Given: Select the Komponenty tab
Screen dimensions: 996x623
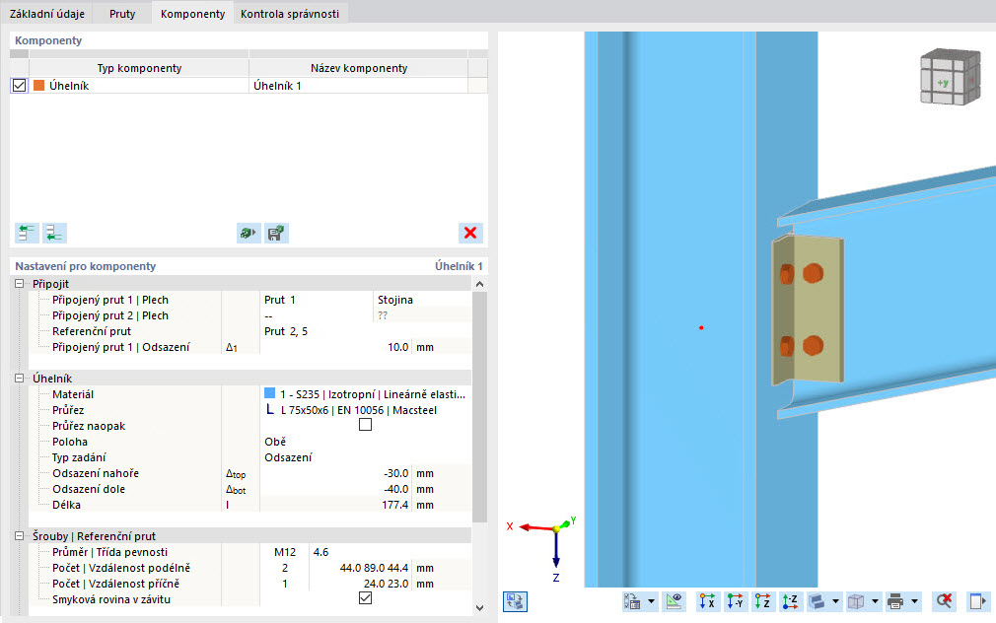Looking at the screenshot, I should [x=192, y=14].
